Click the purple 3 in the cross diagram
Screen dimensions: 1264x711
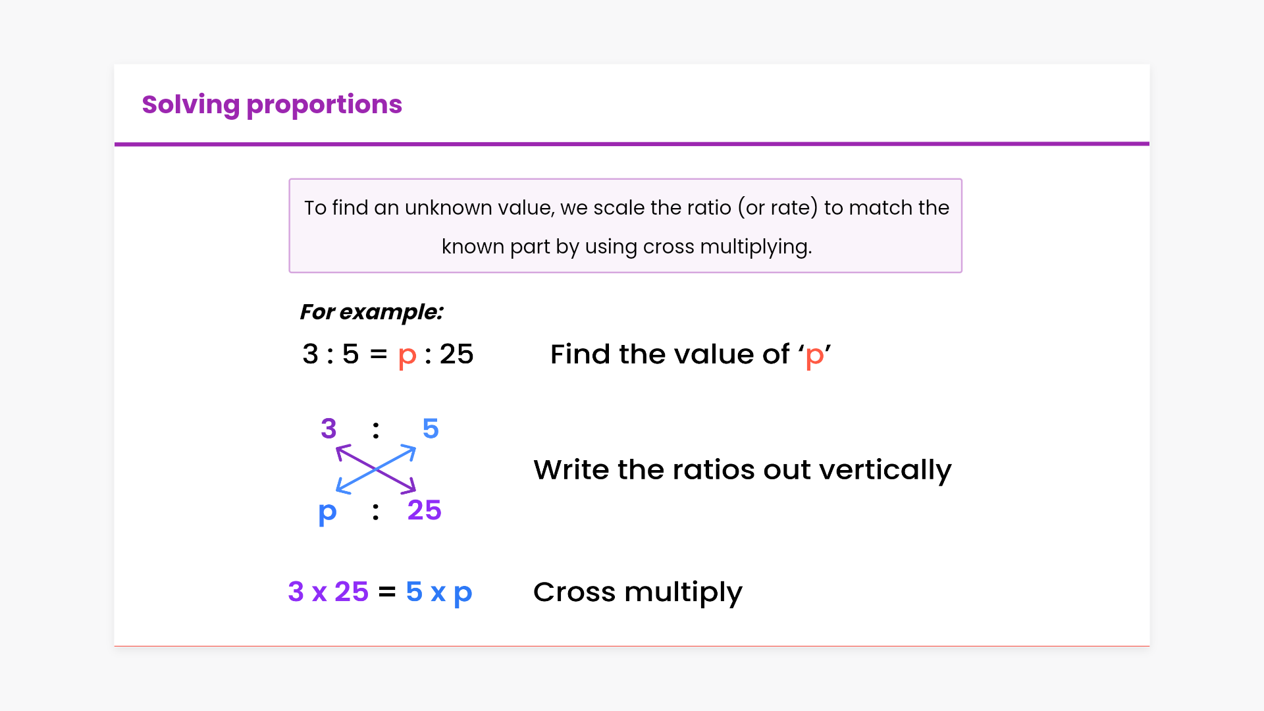(x=329, y=429)
